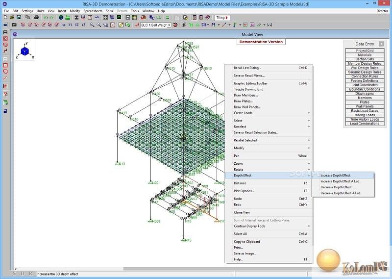
Task: Close the Data Entry panel
Action: pyautogui.click(x=382, y=44)
